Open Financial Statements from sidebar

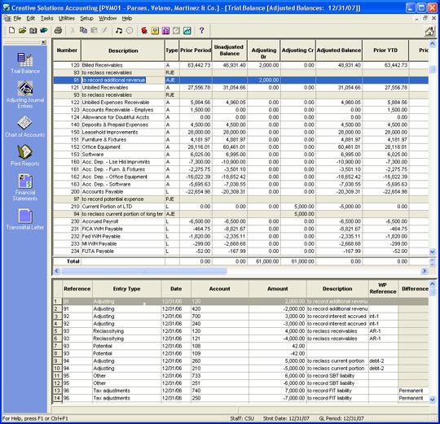25,187
